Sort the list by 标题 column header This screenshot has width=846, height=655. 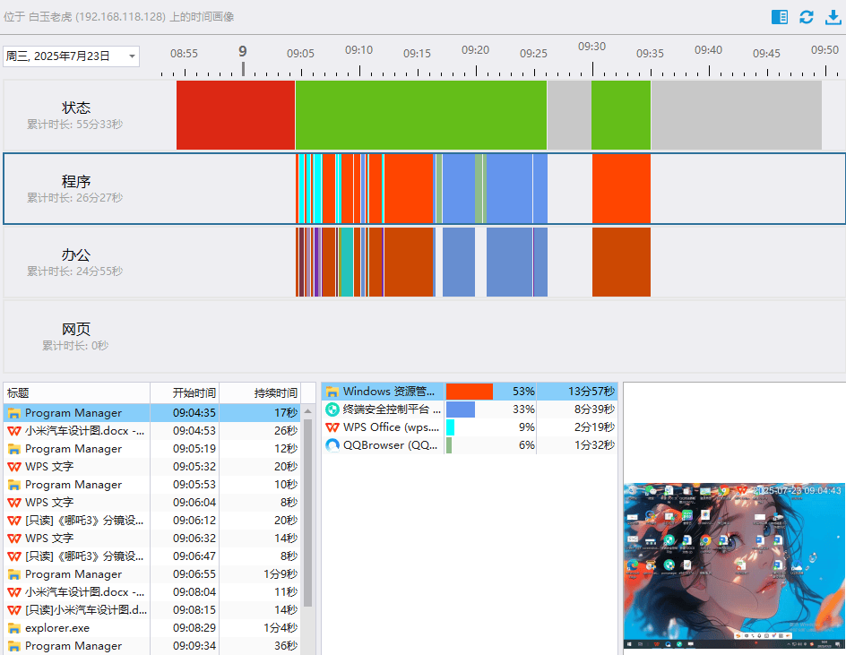pyautogui.click(x=76, y=392)
